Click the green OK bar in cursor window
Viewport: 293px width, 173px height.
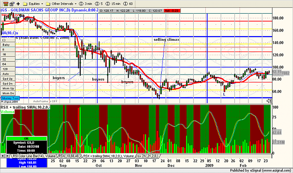(27, 139)
